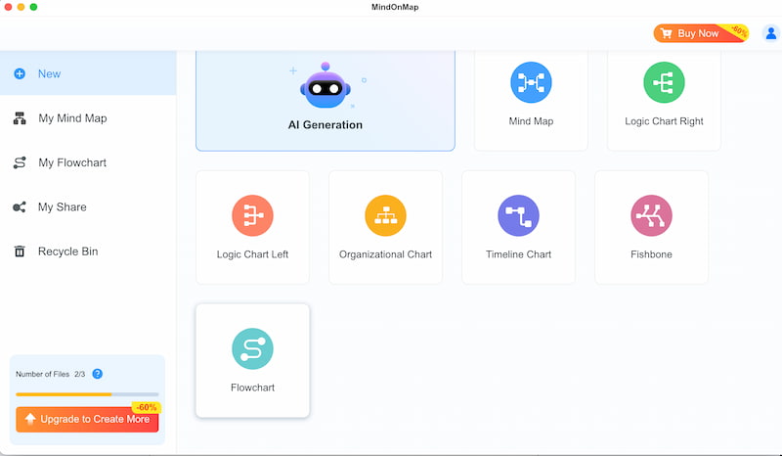Pick the orange Logic Chart Left icon
782x456 pixels.
(x=252, y=215)
